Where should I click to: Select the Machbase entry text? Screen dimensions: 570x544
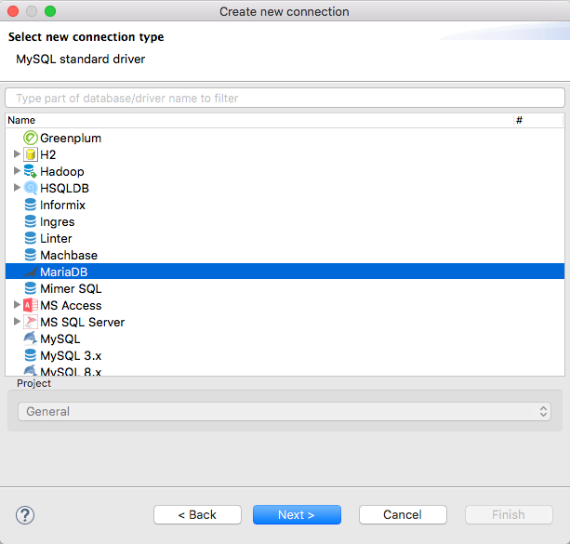pos(69,256)
